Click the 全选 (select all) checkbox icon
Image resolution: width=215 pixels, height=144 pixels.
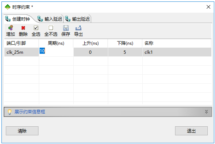36,28
